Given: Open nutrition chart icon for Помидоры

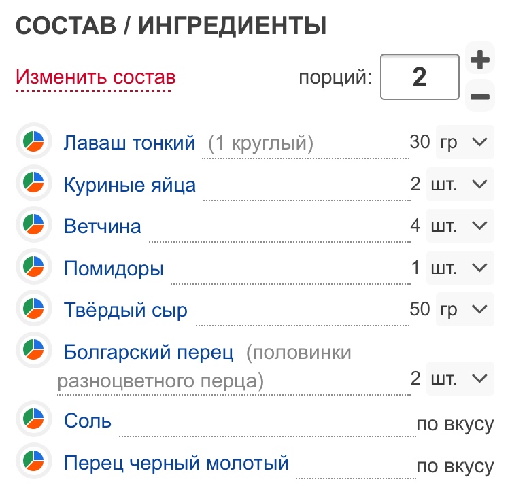Looking at the screenshot, I should 33,268.
